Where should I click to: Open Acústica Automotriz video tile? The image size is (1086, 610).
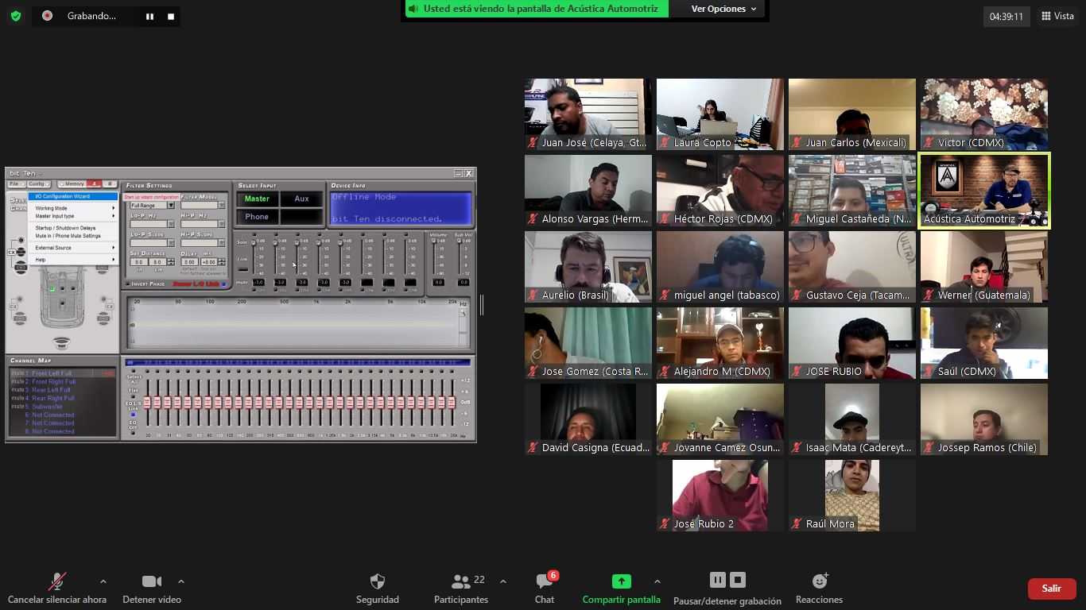[x=984, y=191]
